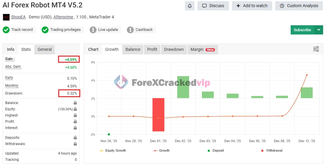The width and height of the screenshot is (324, 165).
Task: Open Custom Analysis
Action: pos(299,6)
